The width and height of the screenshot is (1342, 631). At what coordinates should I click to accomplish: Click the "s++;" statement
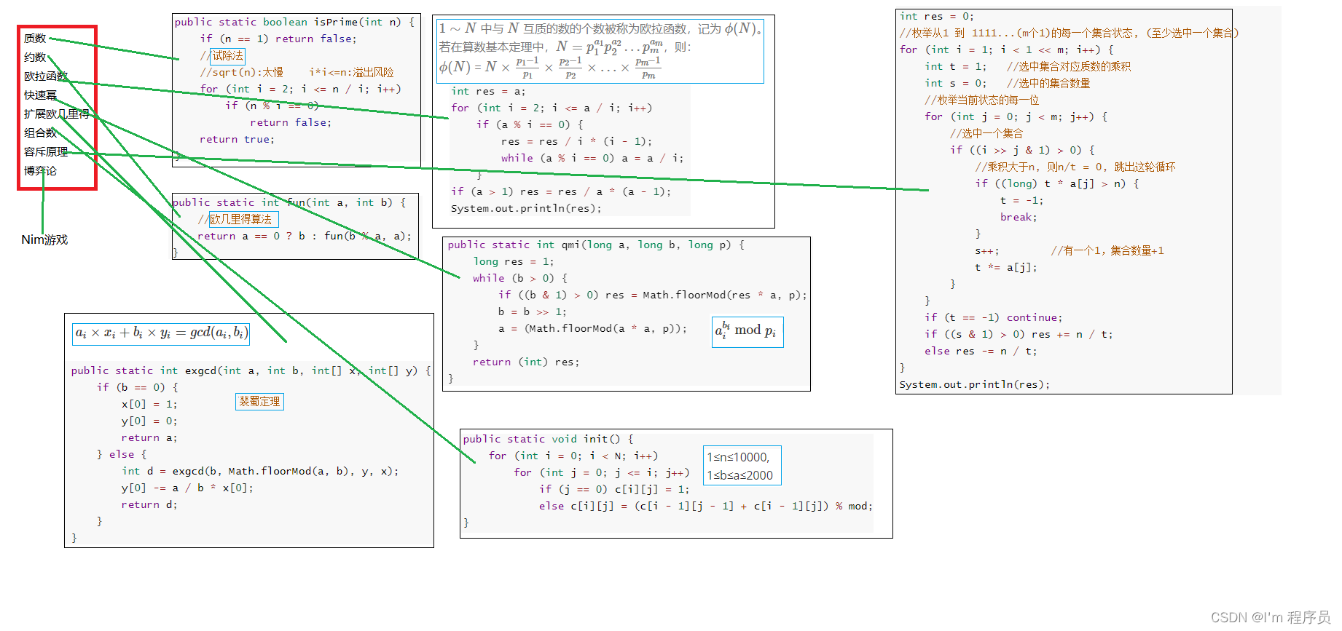[x=987, y=250]
